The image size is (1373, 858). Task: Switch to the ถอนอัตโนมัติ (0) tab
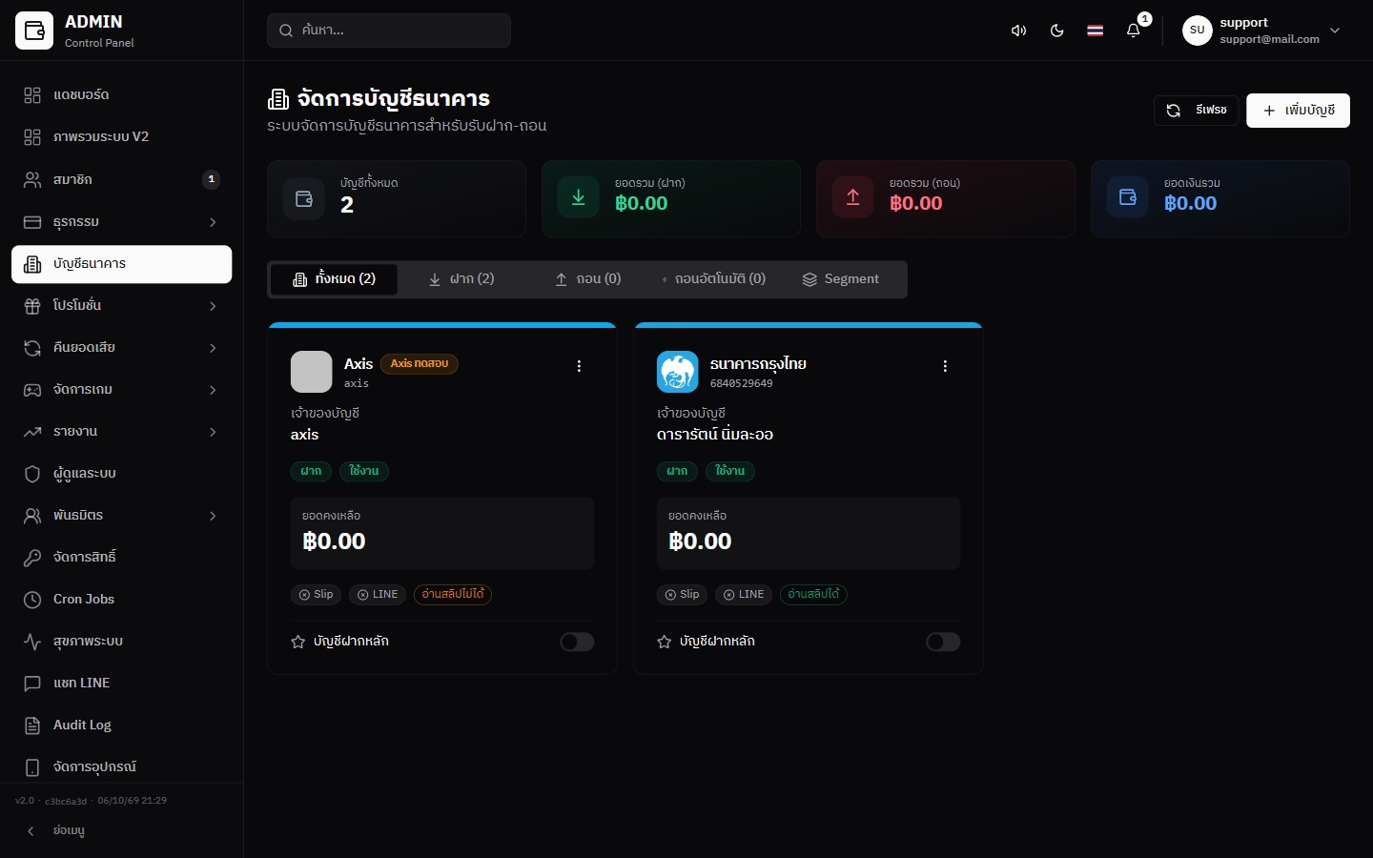713,279
